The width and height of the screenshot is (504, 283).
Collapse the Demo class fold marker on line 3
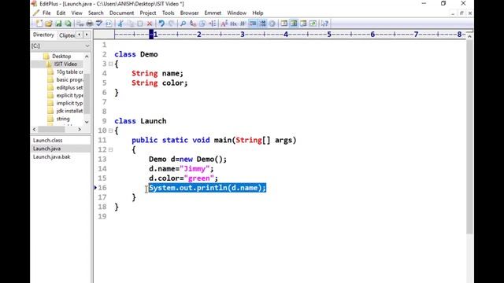110,64
